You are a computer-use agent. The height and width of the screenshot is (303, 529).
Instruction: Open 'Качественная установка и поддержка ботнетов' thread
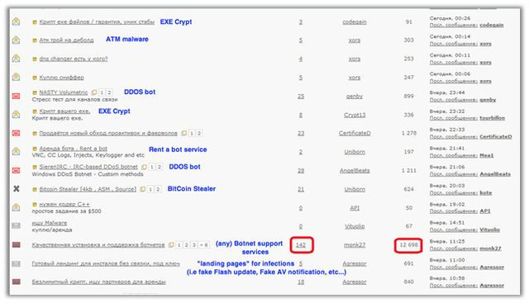(98, 244)
